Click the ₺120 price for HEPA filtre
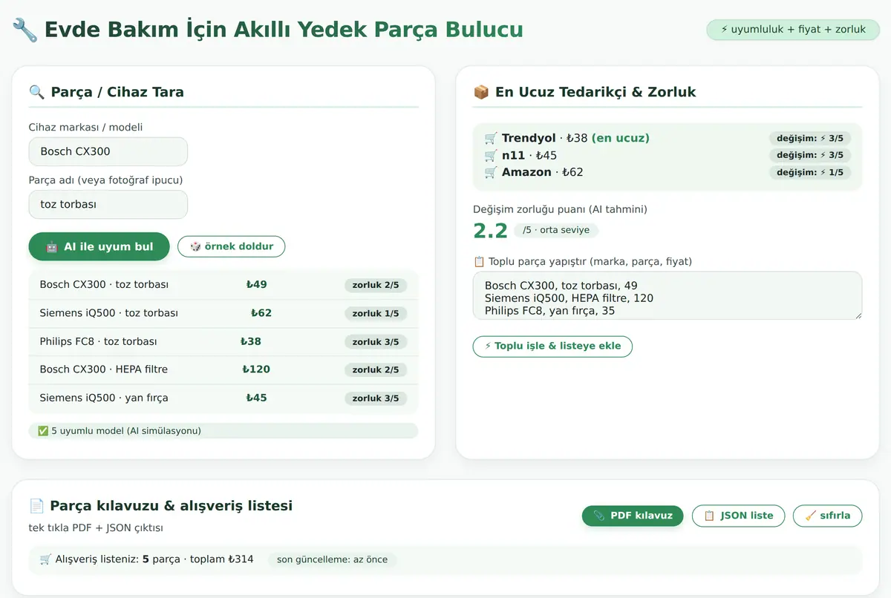This screenshot has height=598, width=891. pyautogui.click(x=256, y=369)
